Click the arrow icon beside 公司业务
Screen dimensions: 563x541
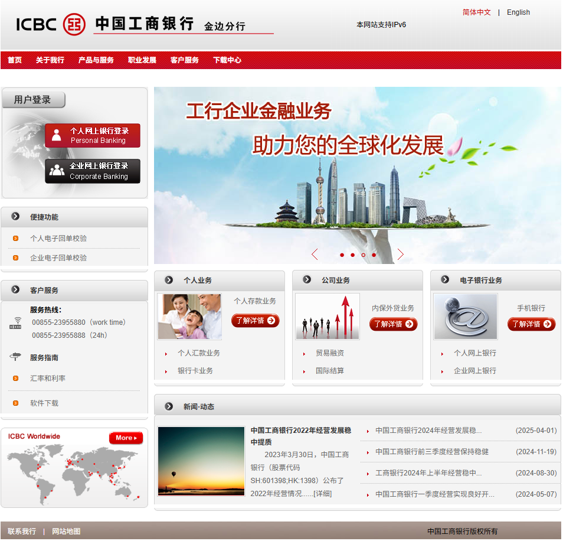point(307,279)
